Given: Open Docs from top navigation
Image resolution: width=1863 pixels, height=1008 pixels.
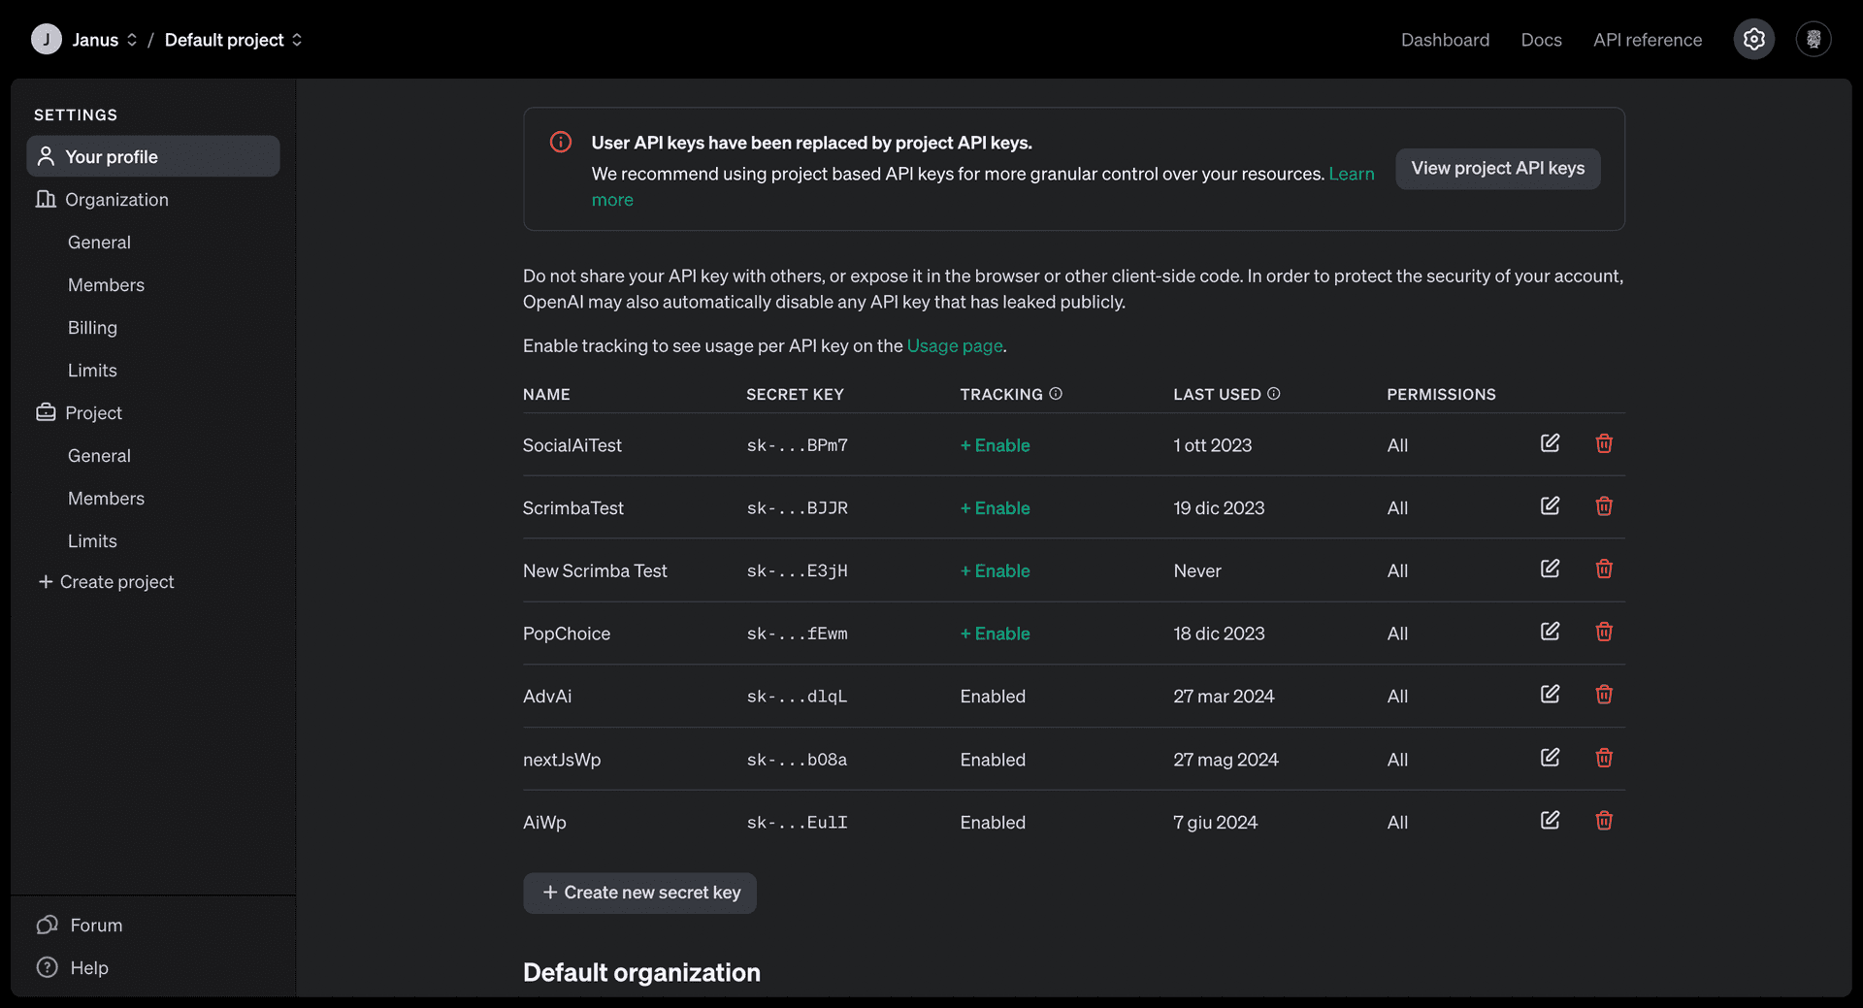Looking at the screenshot, I should [x=1541, y=40].
